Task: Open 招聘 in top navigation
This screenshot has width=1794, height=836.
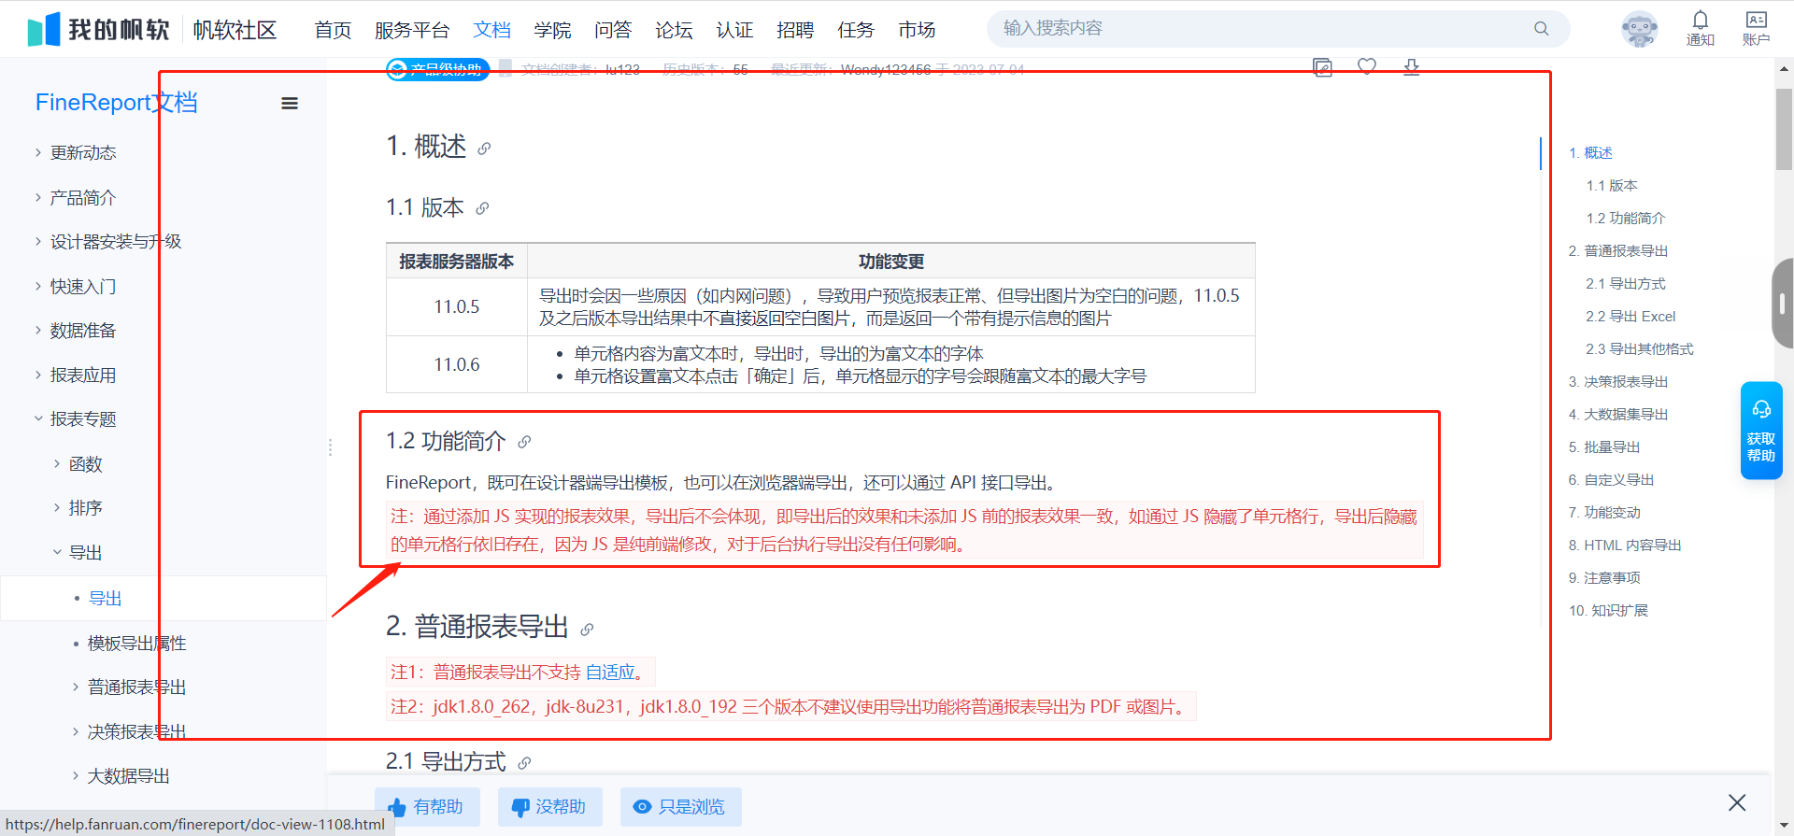Action: coord(795,30)
